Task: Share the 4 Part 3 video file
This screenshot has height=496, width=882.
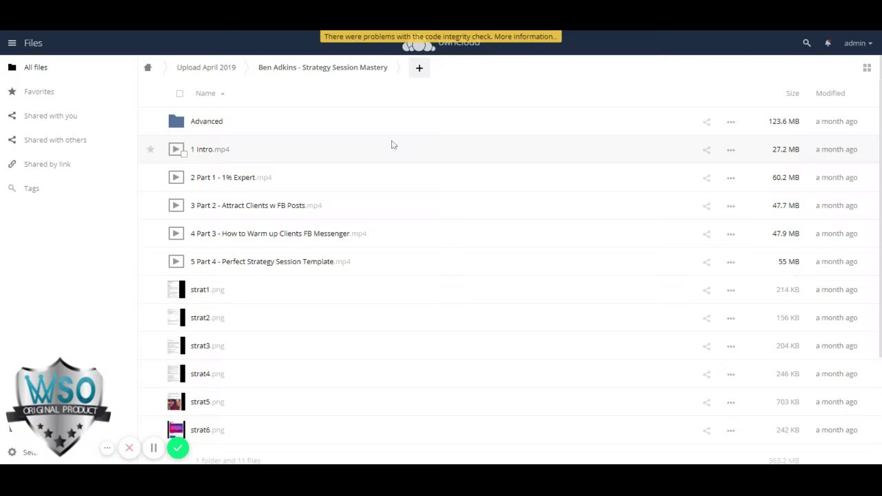Action: click(x=706, y=234)
